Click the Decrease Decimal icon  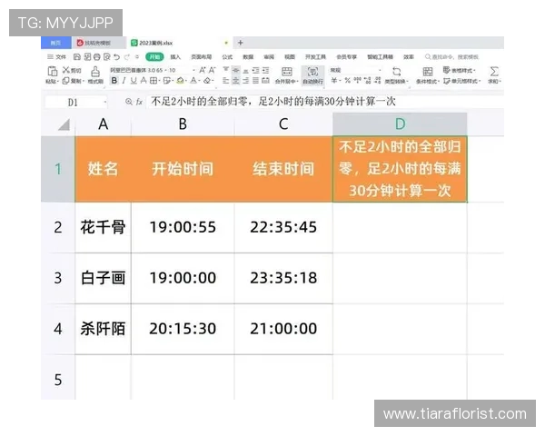(x=378, y=81)
